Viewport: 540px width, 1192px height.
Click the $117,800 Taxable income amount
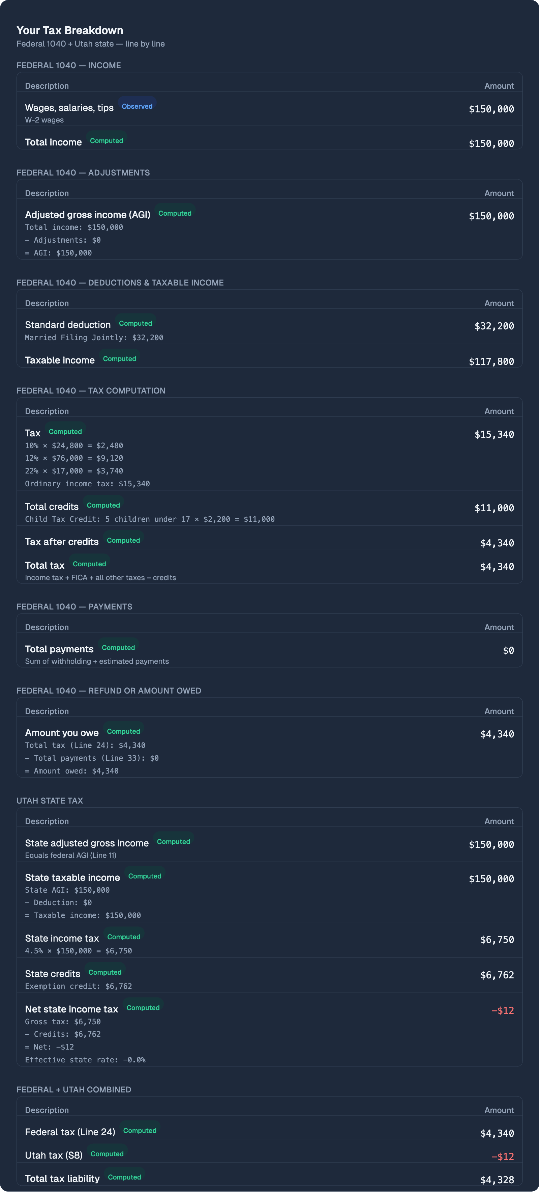click(491, 361)
